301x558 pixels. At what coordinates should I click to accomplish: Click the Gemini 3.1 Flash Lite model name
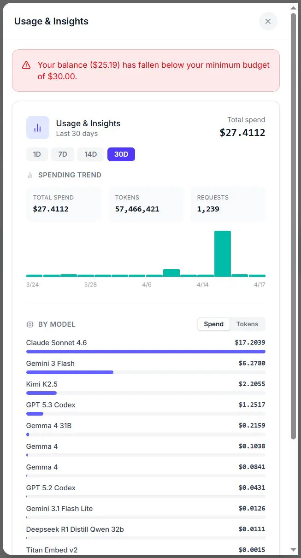pyautogui.click(x=59, y=509)
